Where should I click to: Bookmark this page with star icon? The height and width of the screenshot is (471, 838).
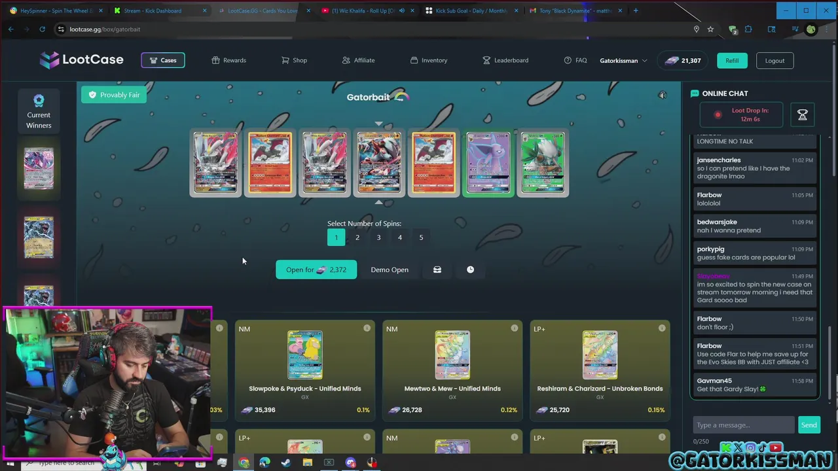coord(710,29)
